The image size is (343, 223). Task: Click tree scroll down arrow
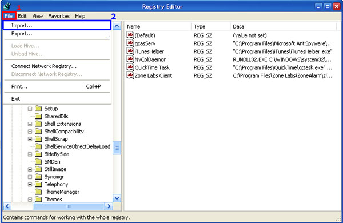tap(117, 198)
